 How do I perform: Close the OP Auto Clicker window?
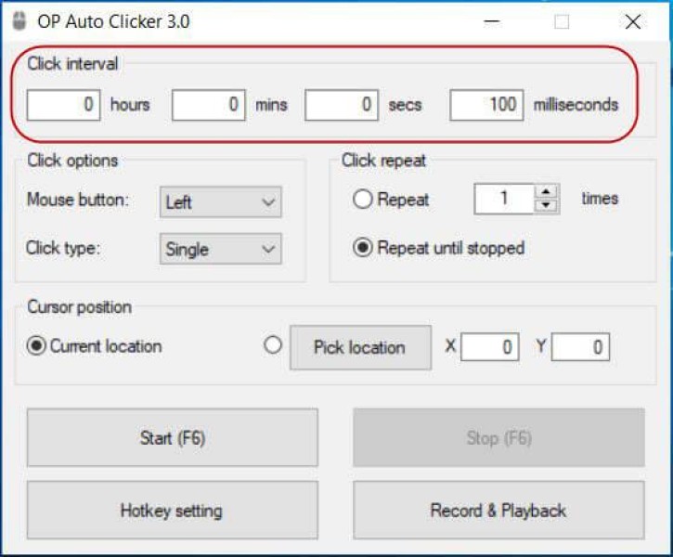(633, 22)
